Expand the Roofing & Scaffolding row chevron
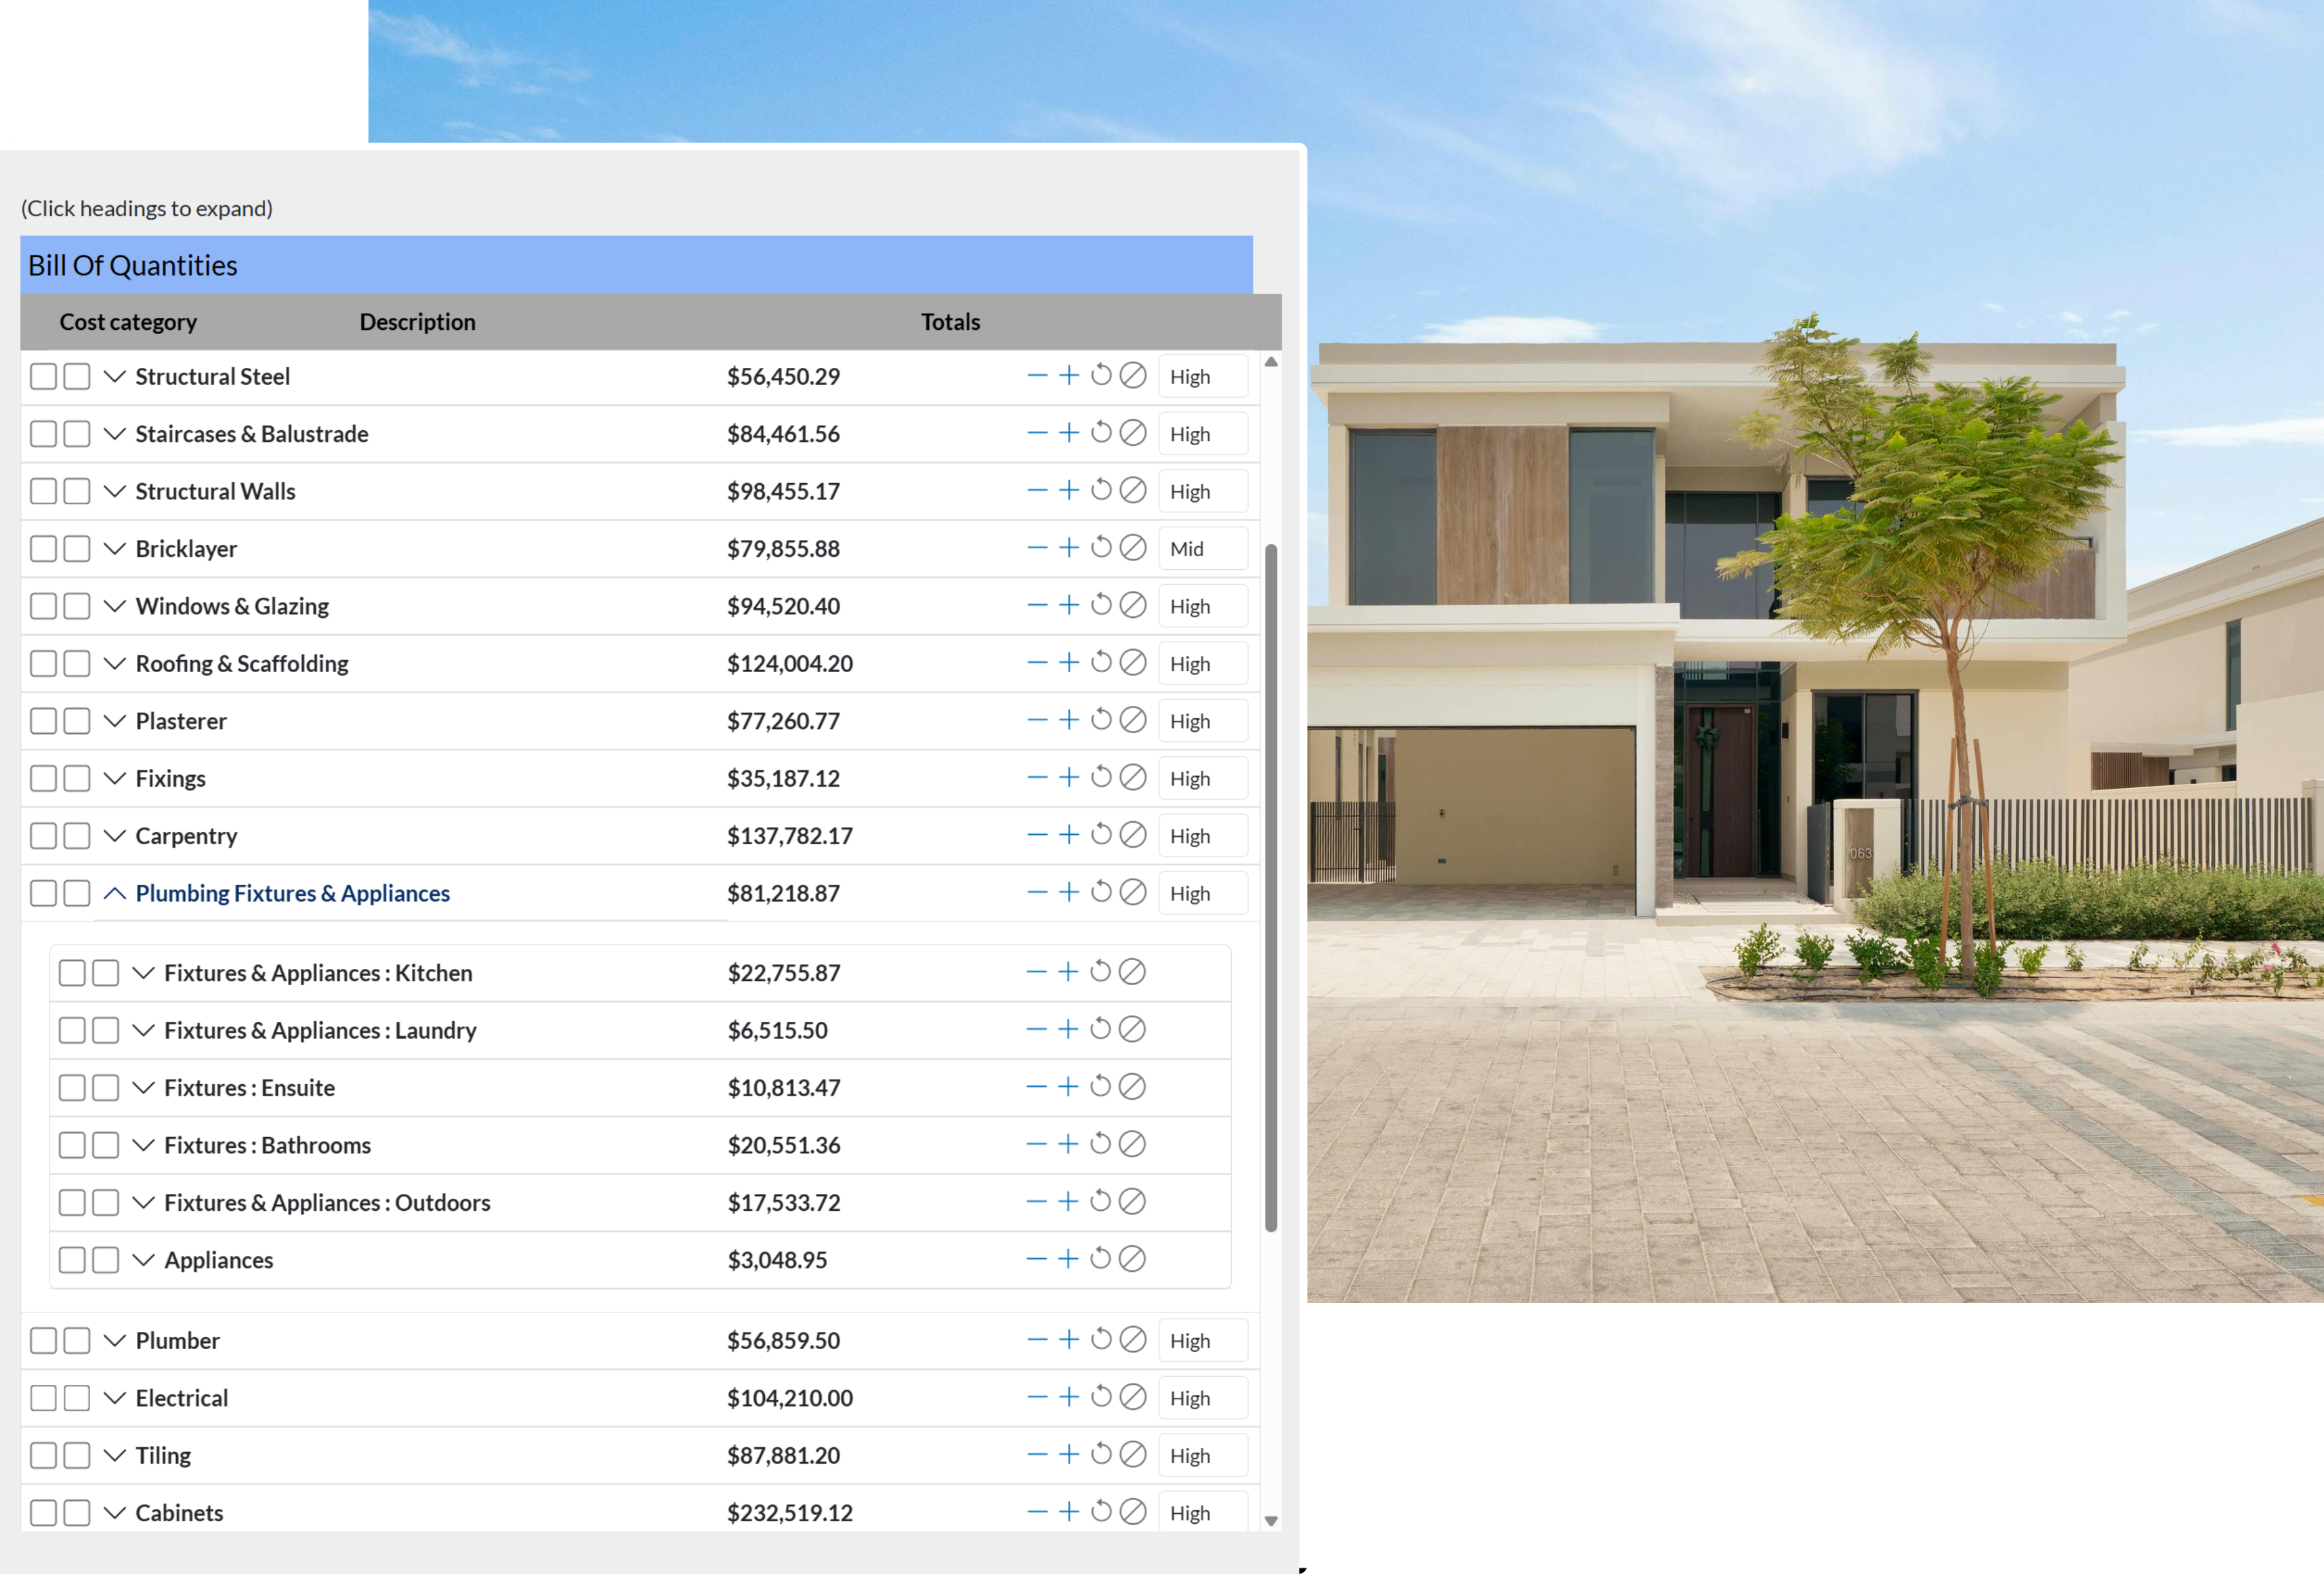2324x1574 pixels. click(x=115, y=663)
